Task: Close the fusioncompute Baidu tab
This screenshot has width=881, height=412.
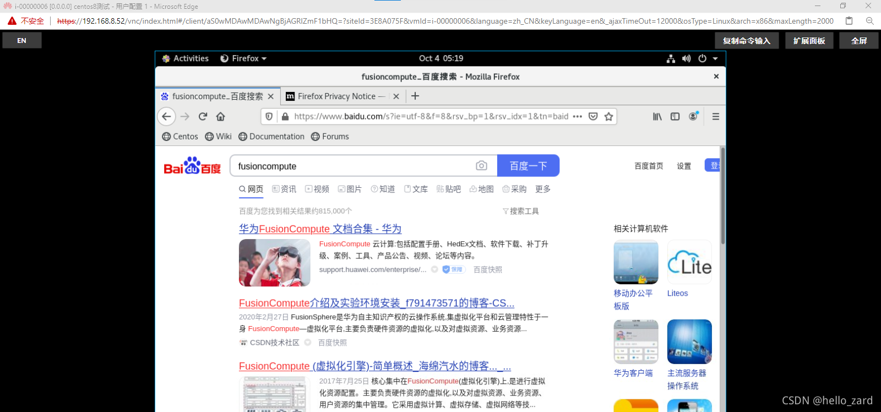Action: point(270,96)
